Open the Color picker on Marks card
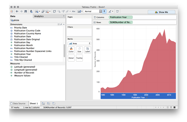Viewport: 187px width, 122px height. pyautogui.click(x=71, y=50)
